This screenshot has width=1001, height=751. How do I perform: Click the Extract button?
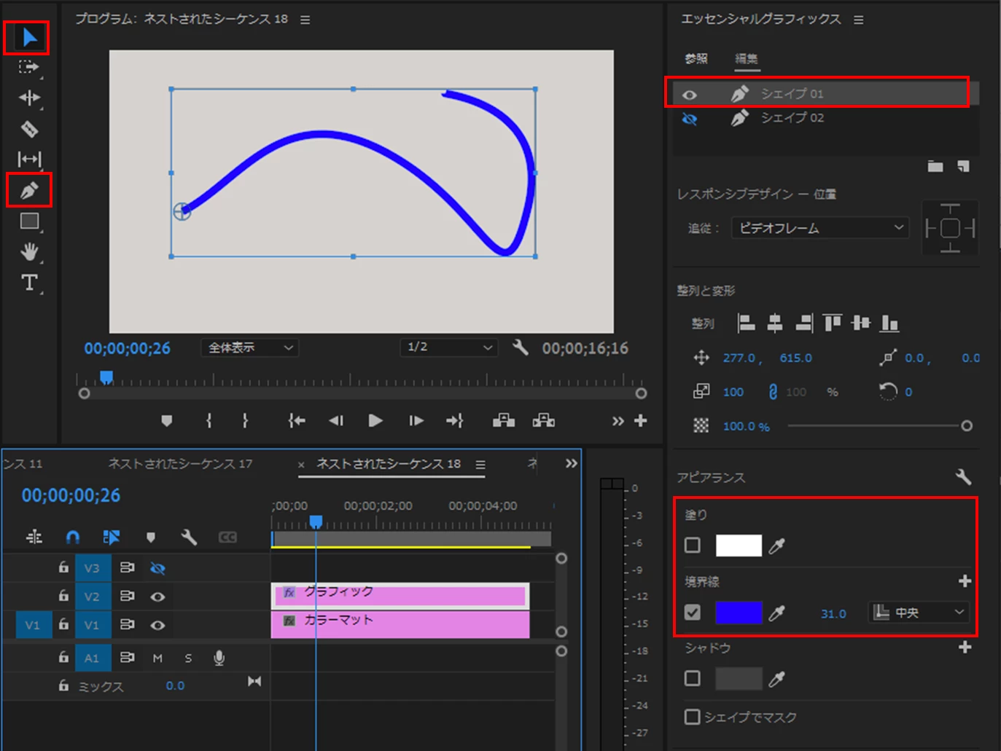pos(544,420)
